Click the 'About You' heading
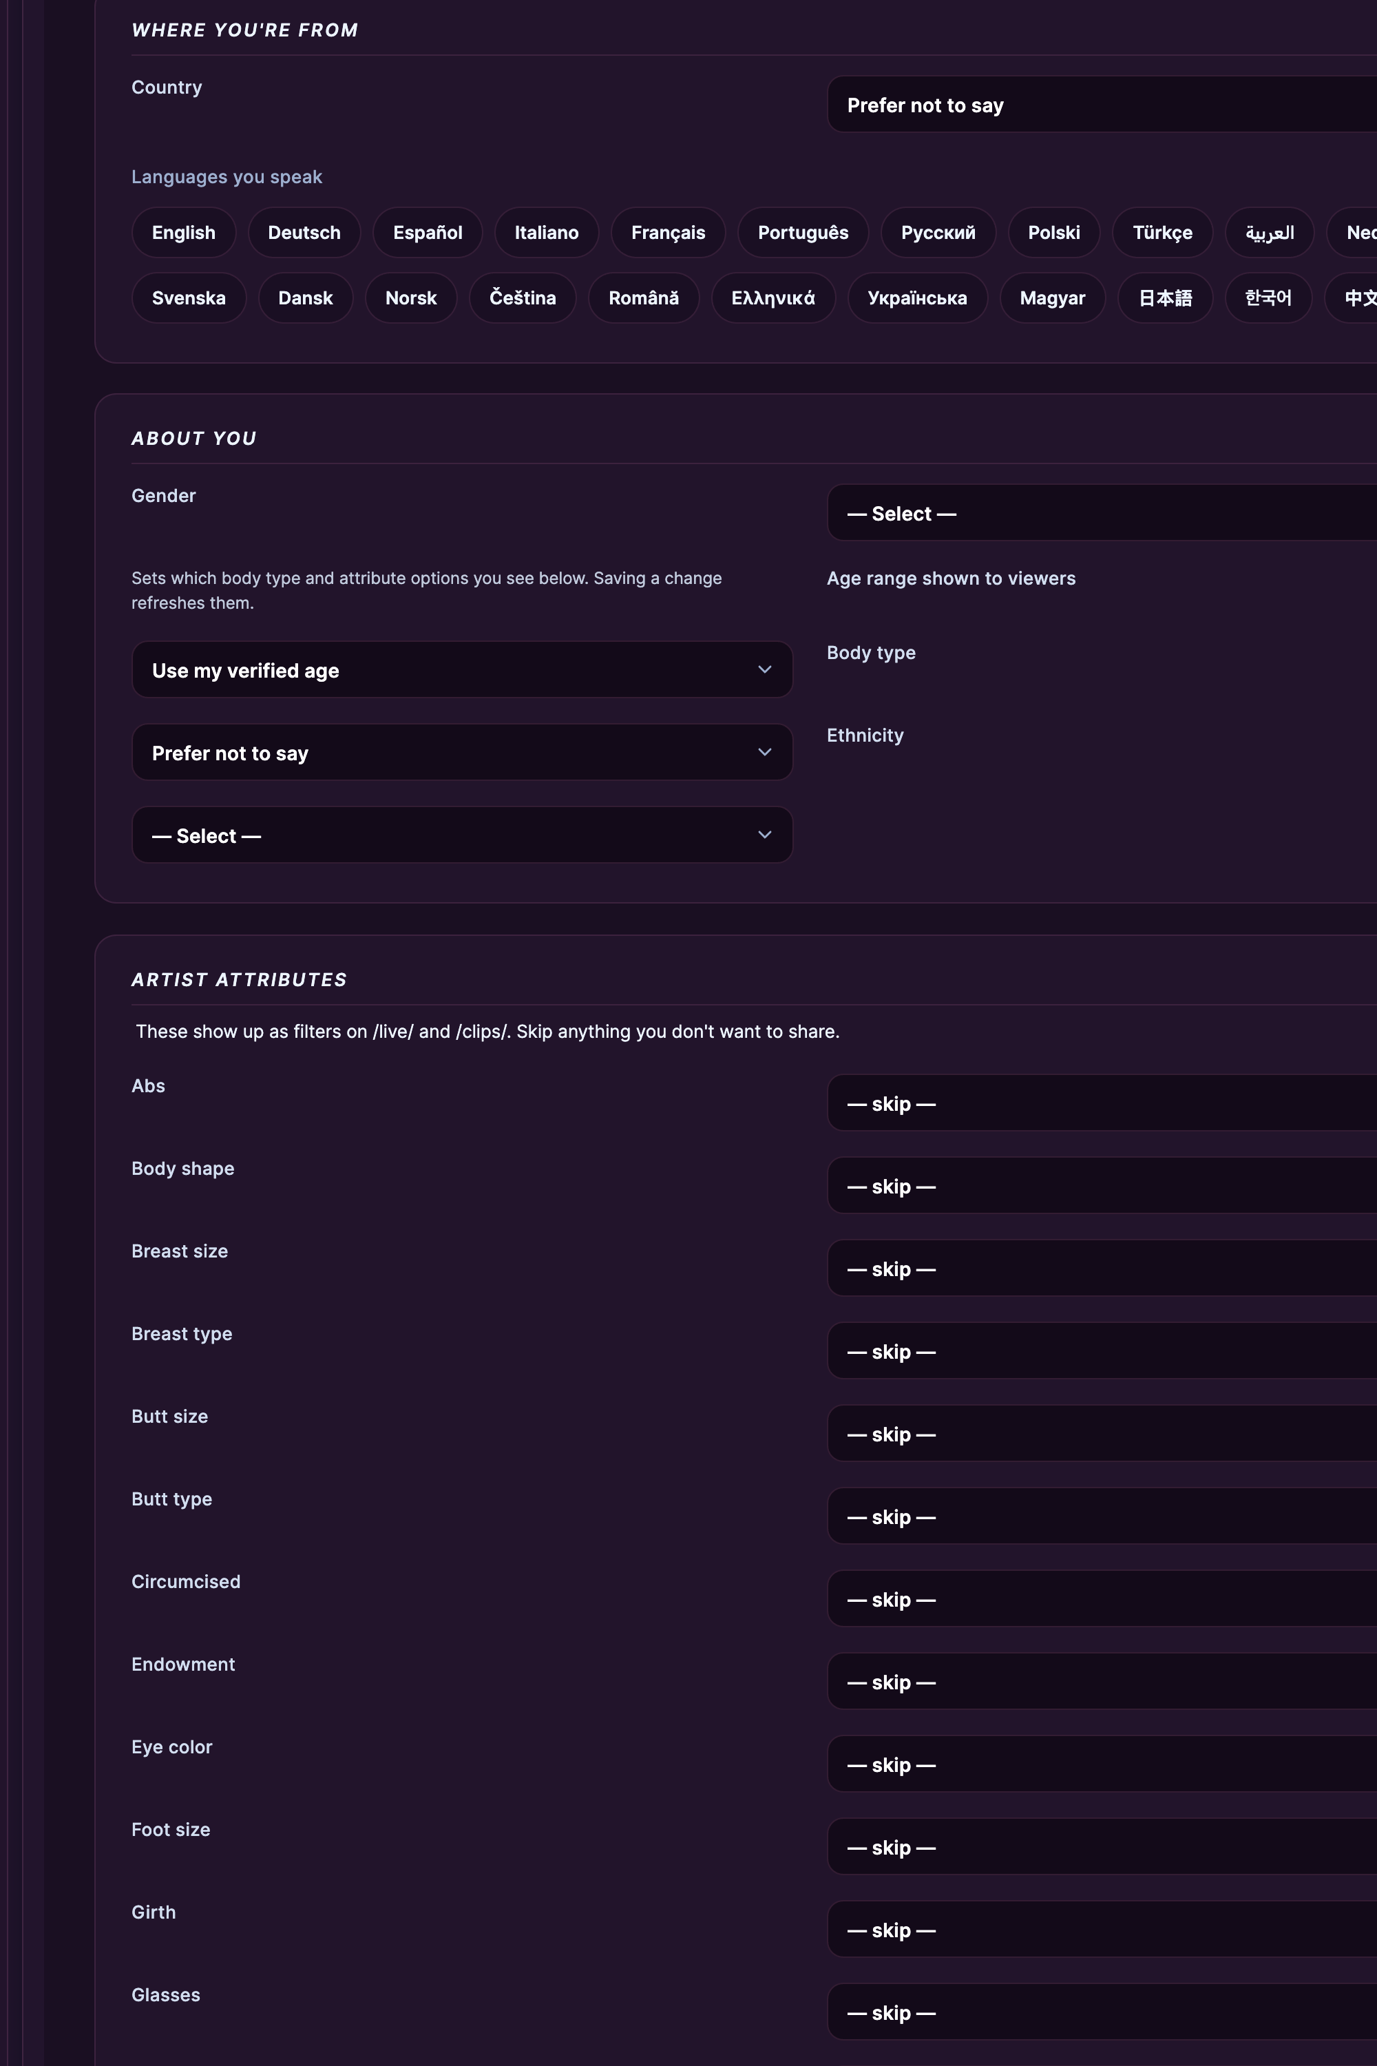 pyautogui.click(x=194, y=438)
